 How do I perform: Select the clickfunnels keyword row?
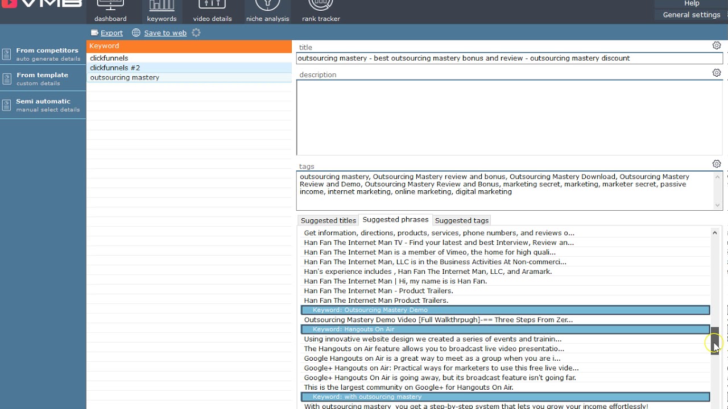pos(189,58)
